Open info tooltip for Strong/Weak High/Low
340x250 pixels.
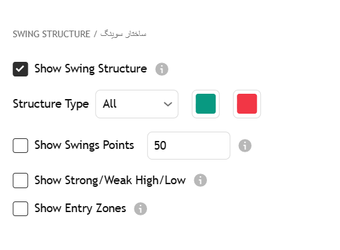point(200,180)
